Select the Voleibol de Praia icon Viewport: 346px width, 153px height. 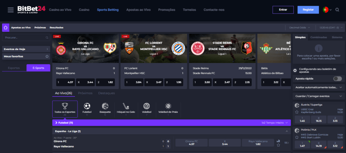click(168, 106)
